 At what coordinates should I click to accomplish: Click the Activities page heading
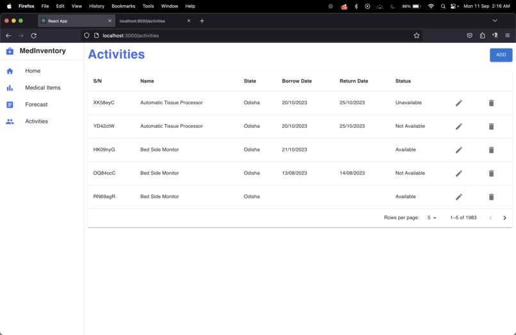(117, 54)
